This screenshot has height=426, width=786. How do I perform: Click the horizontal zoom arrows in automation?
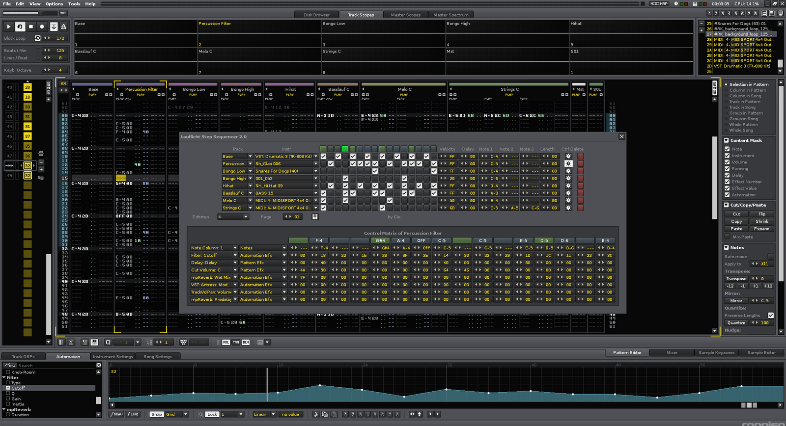pos(412,414)
